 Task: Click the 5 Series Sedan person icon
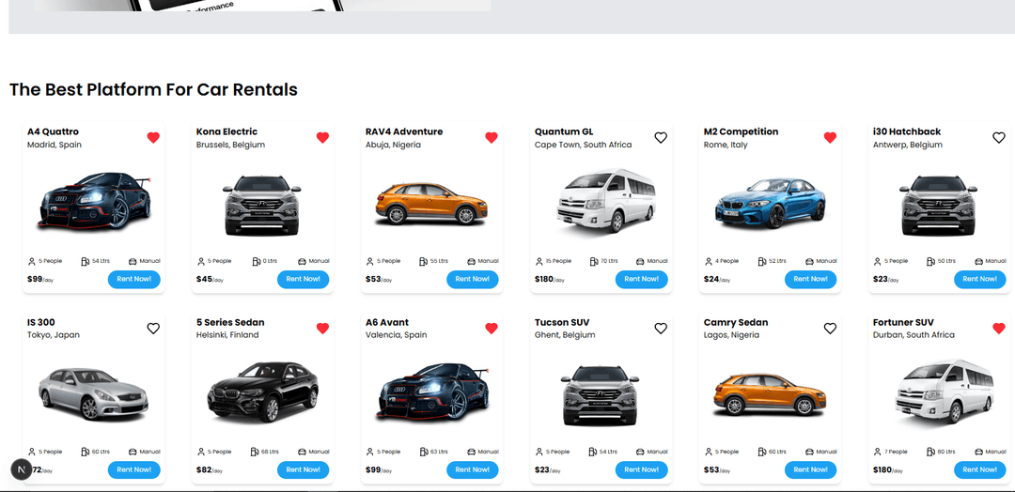(x=201, y=452)
